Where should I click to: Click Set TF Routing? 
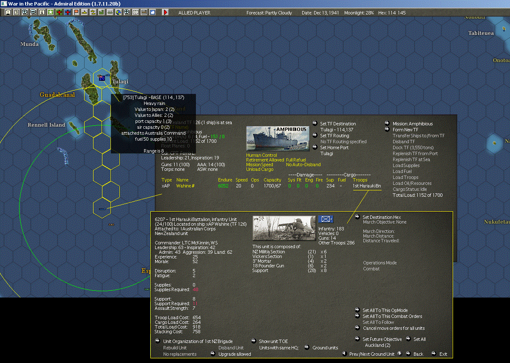334,136
